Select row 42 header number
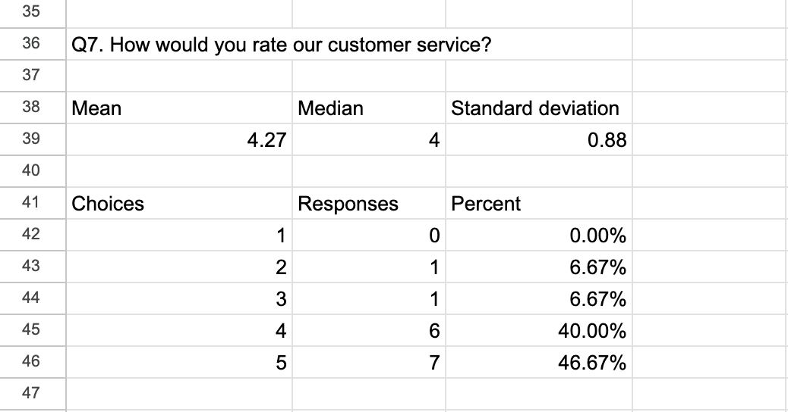 pyautogui.click(x=31, y=236)
